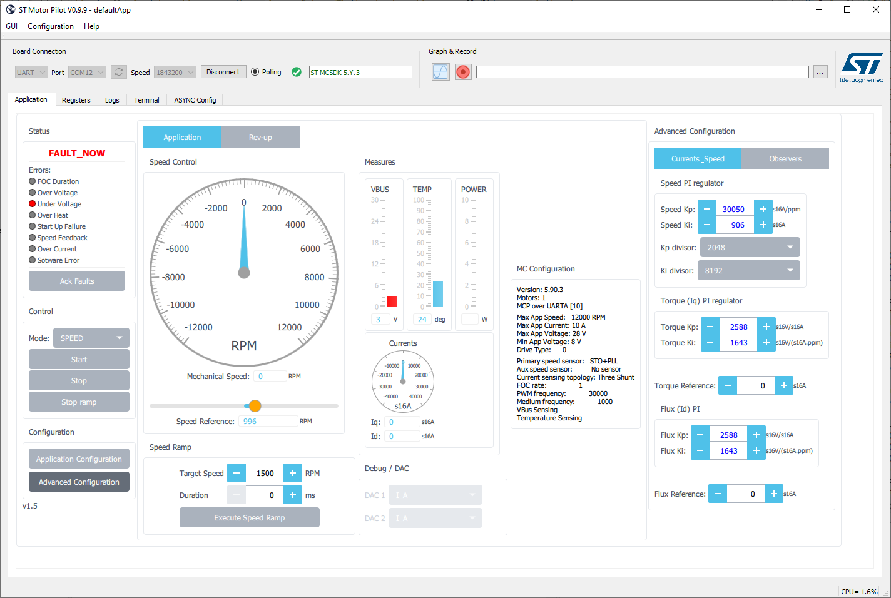This screenshot has width=891, height=598.
Task: Open the Configuration menu
Action: pos(51,26)
